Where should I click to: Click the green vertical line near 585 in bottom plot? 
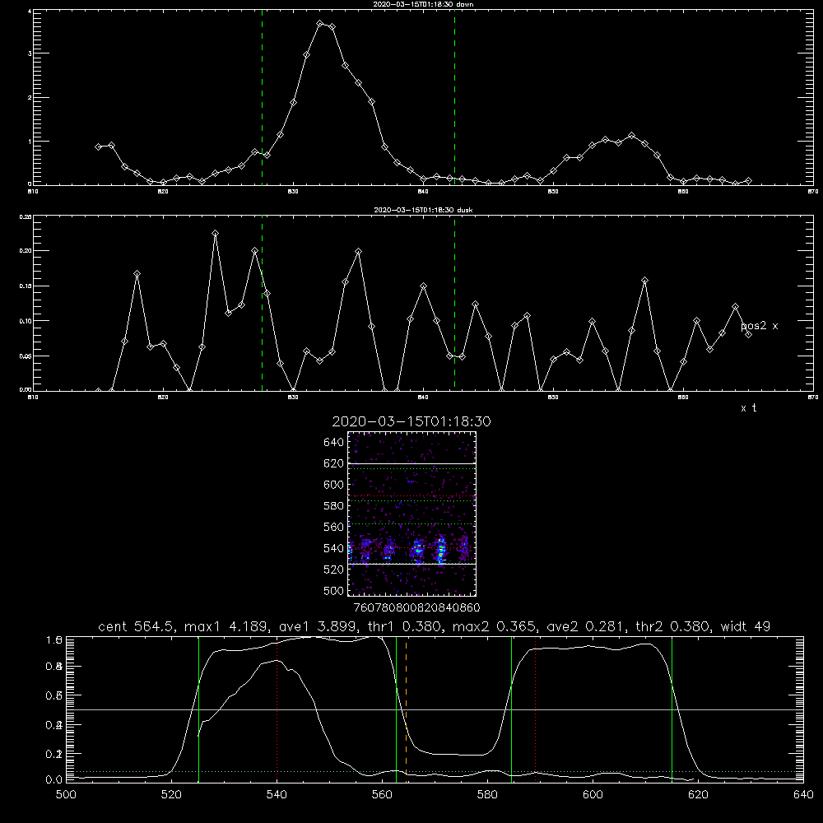pos(511,709)
